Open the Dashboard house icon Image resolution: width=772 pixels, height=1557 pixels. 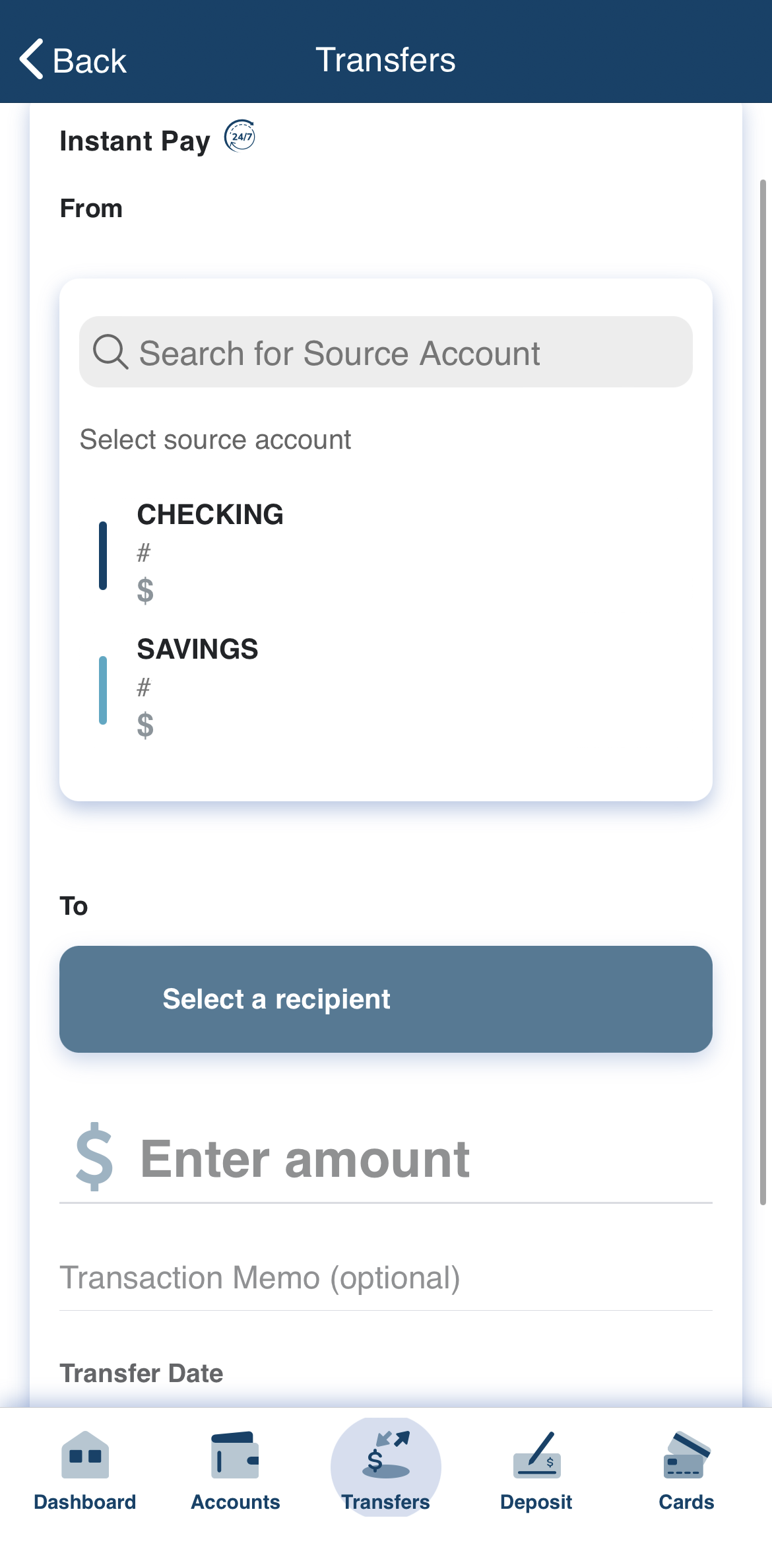(85, 1455)
